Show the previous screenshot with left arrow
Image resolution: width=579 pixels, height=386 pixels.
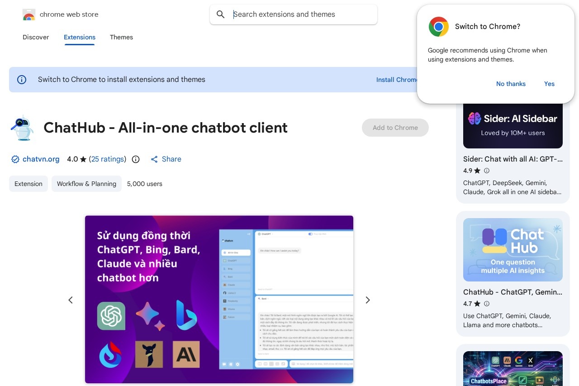tap(71, 300)
